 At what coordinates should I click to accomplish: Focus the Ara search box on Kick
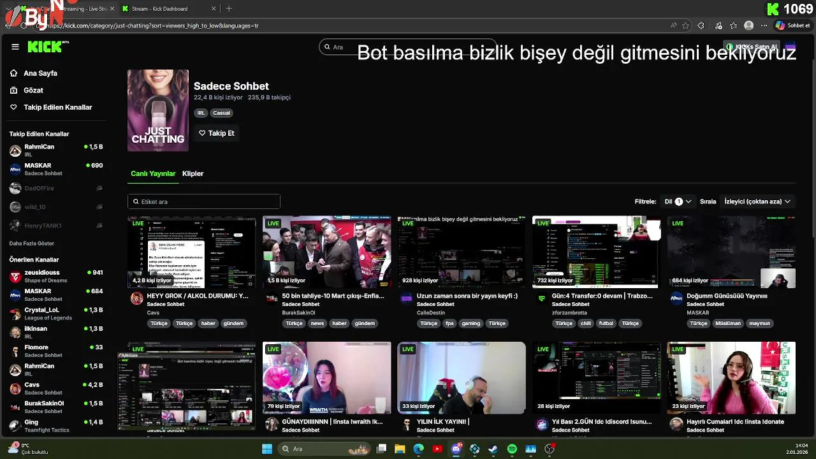(x=408, y=47)
